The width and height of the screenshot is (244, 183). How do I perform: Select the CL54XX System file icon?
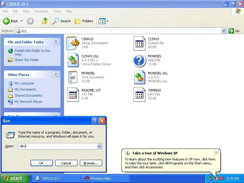click(x=139, y=43)
